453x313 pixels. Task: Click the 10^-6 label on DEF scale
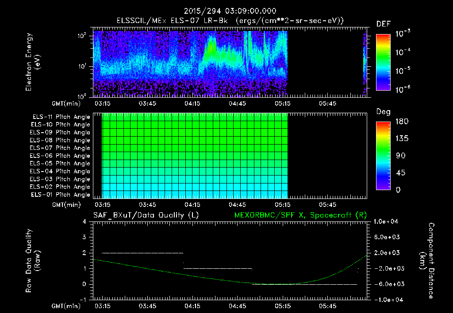point(403,89)
